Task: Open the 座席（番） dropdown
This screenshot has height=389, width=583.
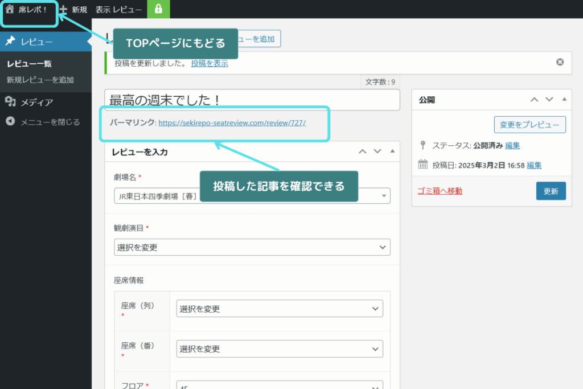Action: pyautogui.click(x=280, y=349)
